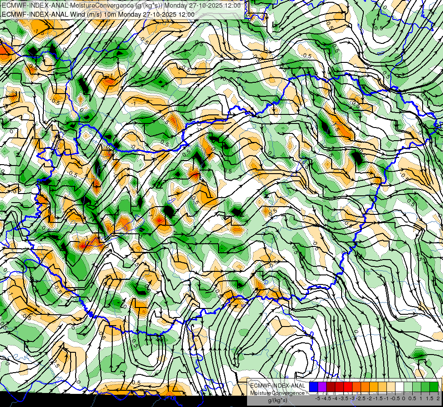Click the -4.5 tick value on the legend

coord(327,398)
